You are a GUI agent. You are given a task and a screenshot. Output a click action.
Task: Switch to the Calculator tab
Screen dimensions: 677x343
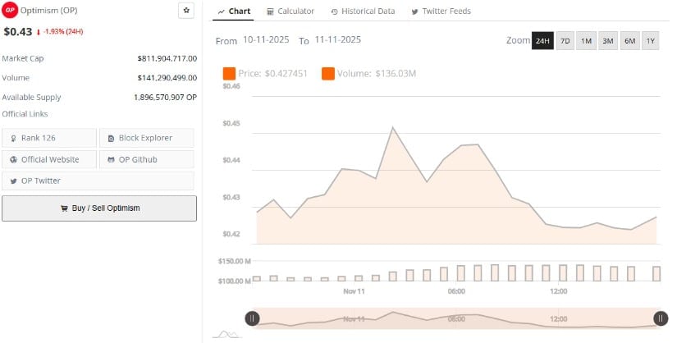pos(290,11)
